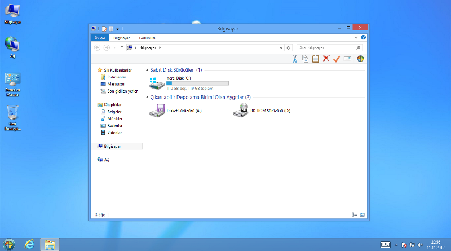Screen dimensions: 451x251
Task: Click the Copy toolbar icon
Action: 305,59
